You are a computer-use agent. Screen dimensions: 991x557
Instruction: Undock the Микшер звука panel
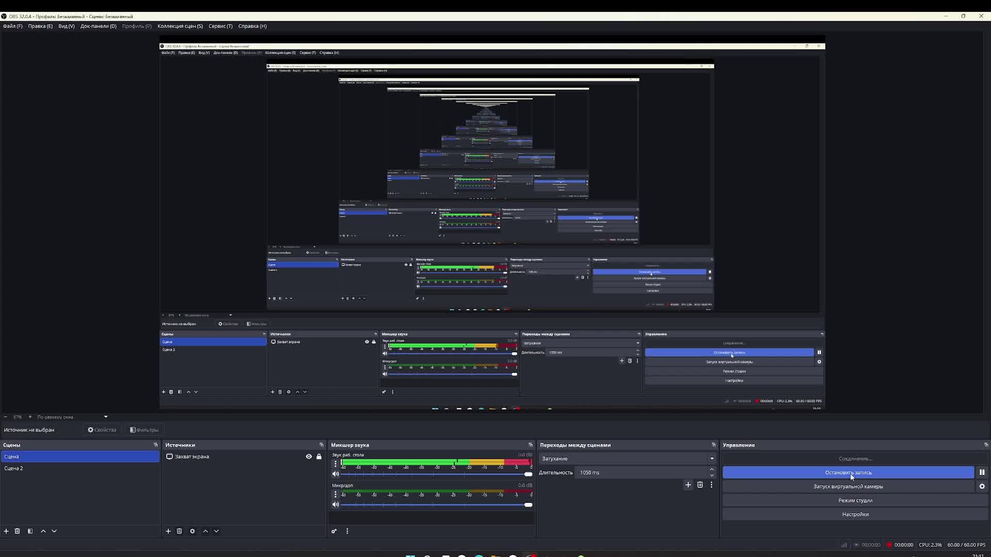coord(530,445)
